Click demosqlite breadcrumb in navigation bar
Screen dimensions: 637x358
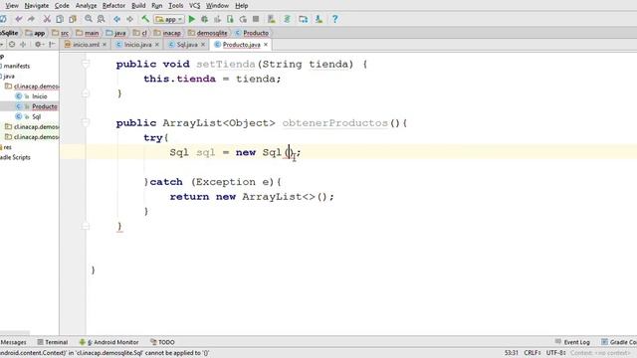tap(208, 33)
